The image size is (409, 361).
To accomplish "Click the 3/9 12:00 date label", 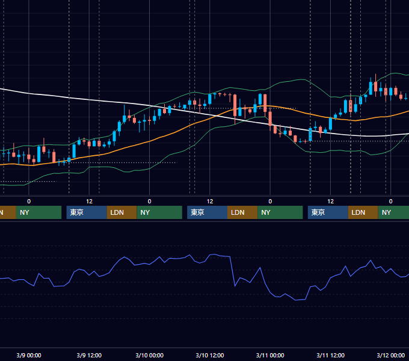I will point(89,355).
